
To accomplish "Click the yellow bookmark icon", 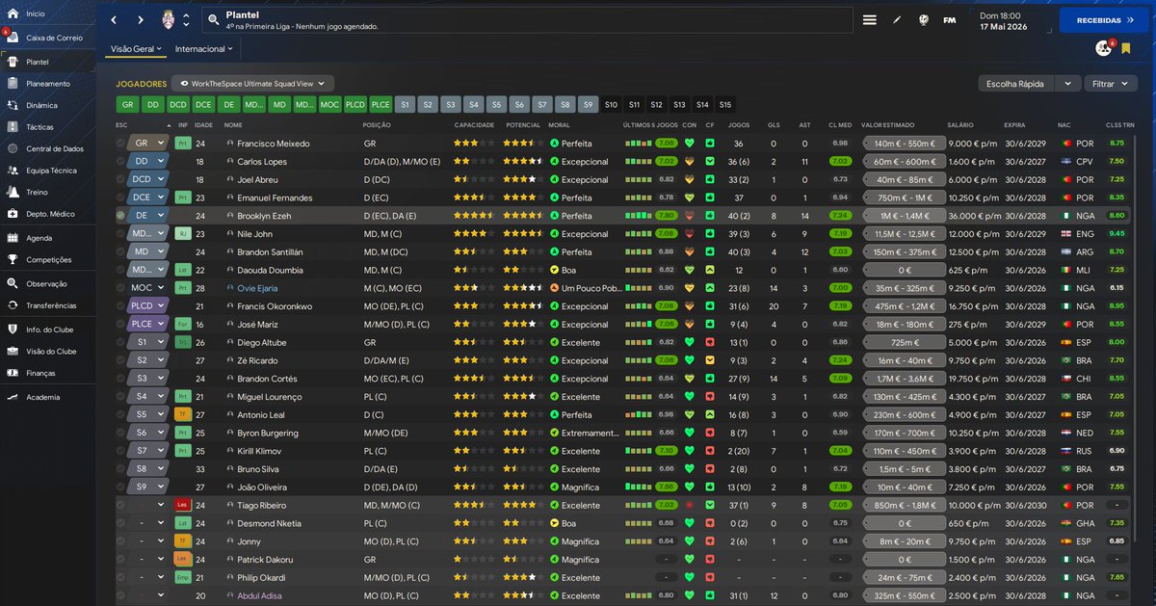I will tap(1126, 49).
